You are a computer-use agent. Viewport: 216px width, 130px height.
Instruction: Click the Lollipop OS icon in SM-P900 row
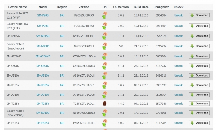(105, 15)
